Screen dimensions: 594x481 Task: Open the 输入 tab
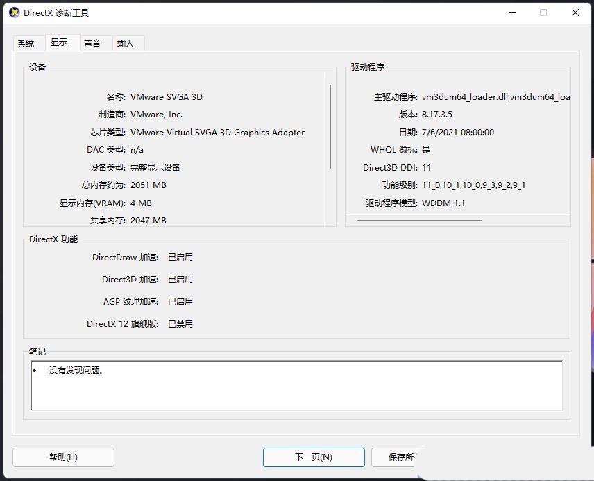(126, 43)
